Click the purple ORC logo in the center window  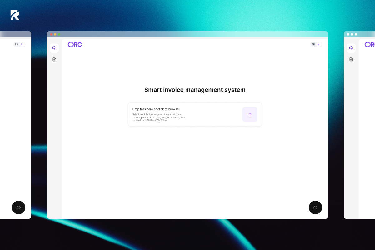point(75,45)
